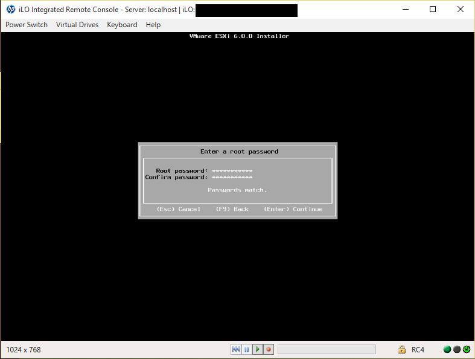Minimize the iLO Remote Console window

pos(406,10)
